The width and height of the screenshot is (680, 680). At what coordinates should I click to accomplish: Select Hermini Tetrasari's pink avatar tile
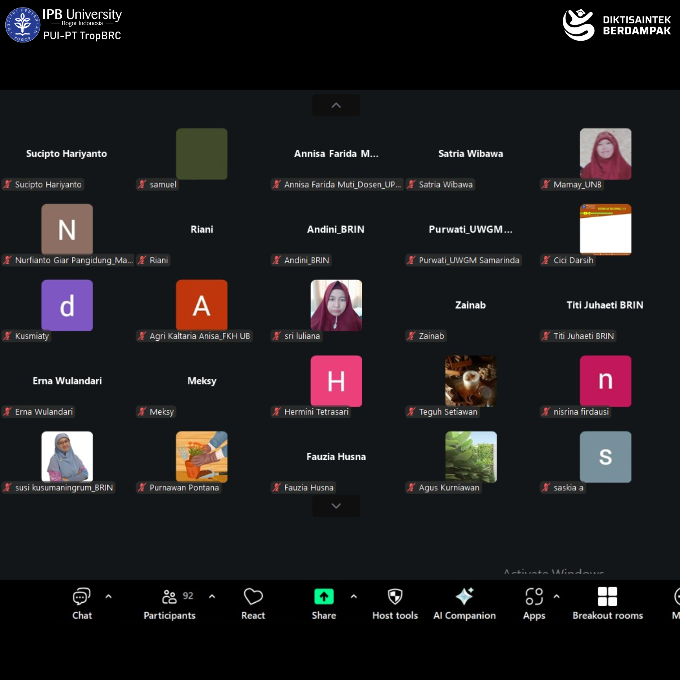336,381
